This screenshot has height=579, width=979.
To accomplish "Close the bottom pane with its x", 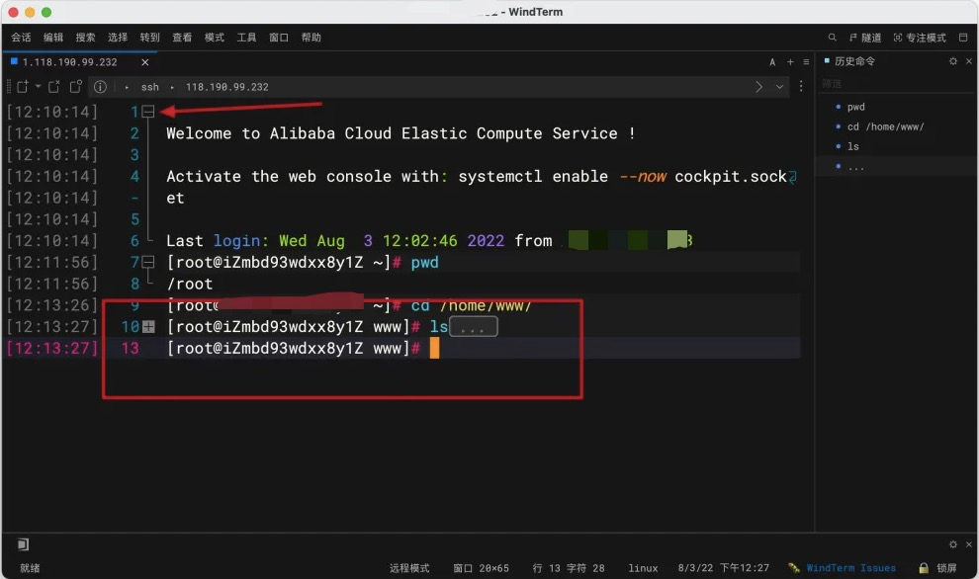I will point(969,544).
